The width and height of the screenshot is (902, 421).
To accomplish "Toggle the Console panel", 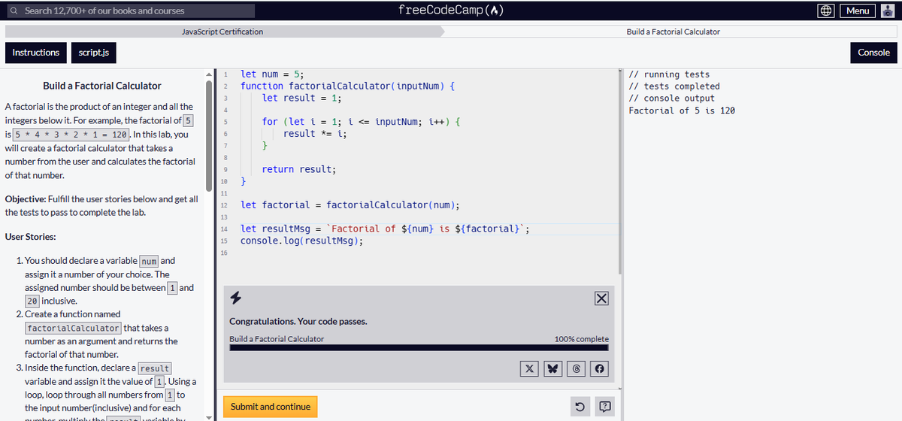I will pyautogui.click(x=873, y=52).
